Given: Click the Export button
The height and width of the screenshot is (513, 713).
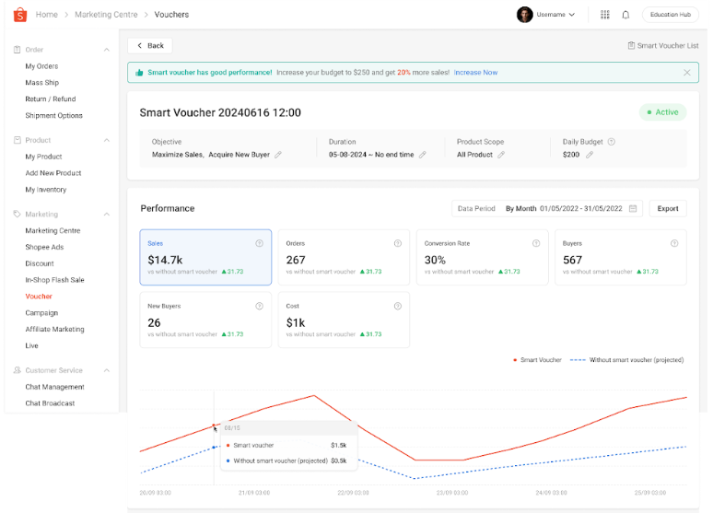Looking at the screenshot, I should pyautogui.click(x=668, y=208).
